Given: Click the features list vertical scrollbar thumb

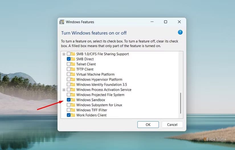Looking at the screenshot, I should coord(181,103).
